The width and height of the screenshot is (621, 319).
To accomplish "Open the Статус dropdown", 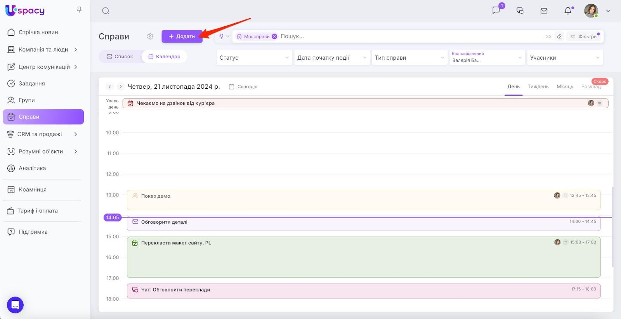I will (254, 58).
